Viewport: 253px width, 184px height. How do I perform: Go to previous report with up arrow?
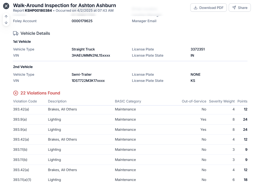pos(6,17)
